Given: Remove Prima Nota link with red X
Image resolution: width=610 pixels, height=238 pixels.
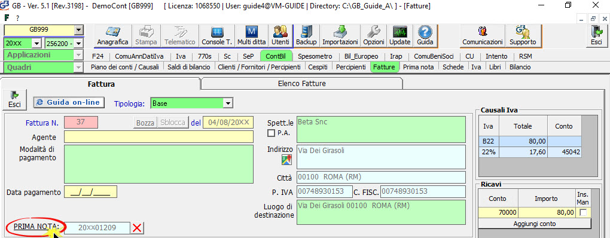Looking at the screenshot, I should click(x=136, y=228).
